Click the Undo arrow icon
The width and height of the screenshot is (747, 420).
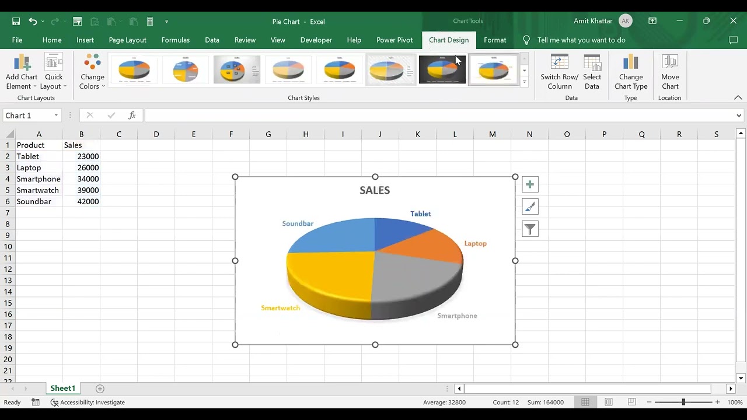point(33,22)
